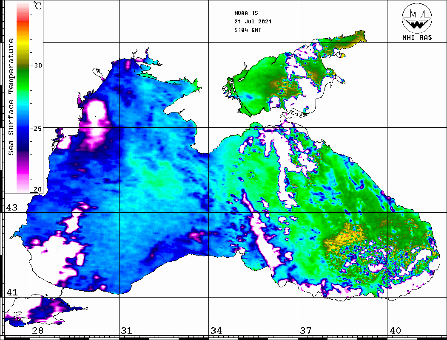Viewport: 447px width, 340px height.
Task: Click the '30' color scale value
Action: 38,65
